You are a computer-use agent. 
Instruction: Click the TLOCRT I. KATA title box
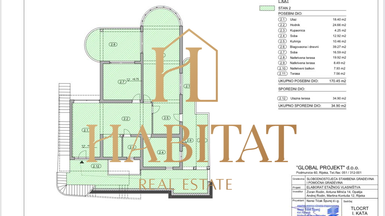click(x=359, y=211)
